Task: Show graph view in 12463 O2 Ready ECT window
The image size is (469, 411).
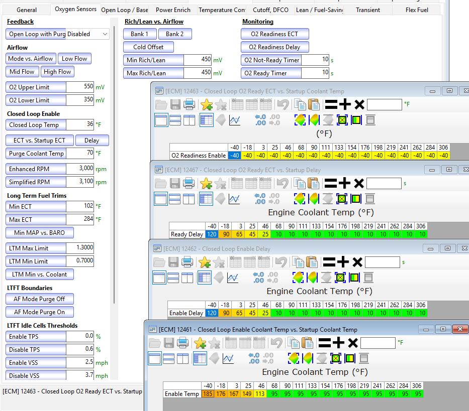Action: [235, 120]
